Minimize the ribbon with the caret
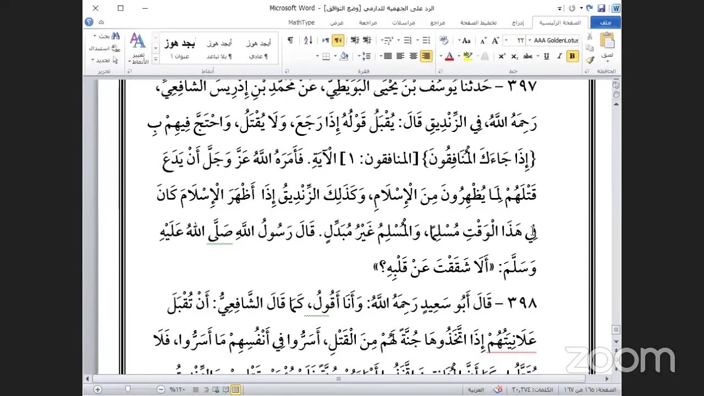The width and height of the screenshot is (704, 396). coord(101,22)
